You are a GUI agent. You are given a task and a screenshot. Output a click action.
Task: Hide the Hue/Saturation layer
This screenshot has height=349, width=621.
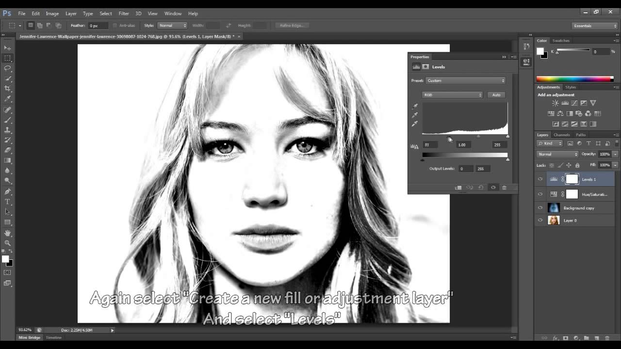point(540,194)
